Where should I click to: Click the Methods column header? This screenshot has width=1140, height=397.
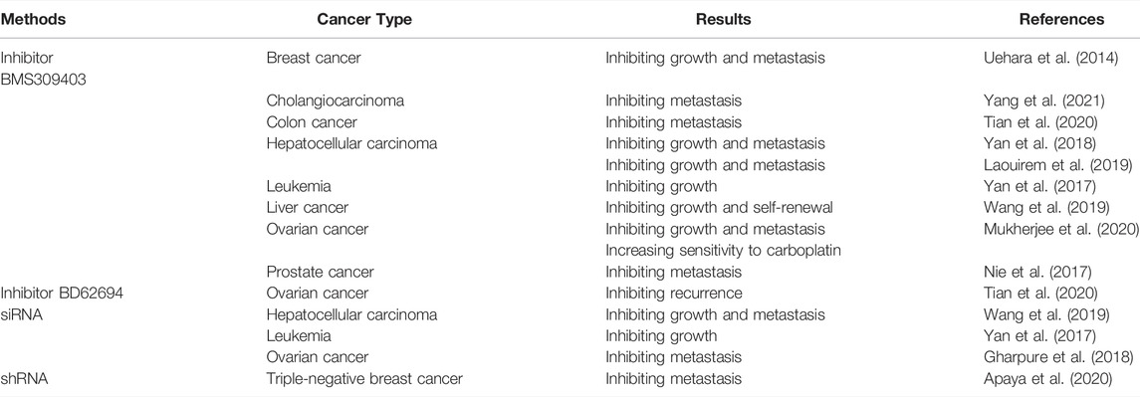click(x=34, y=20)
